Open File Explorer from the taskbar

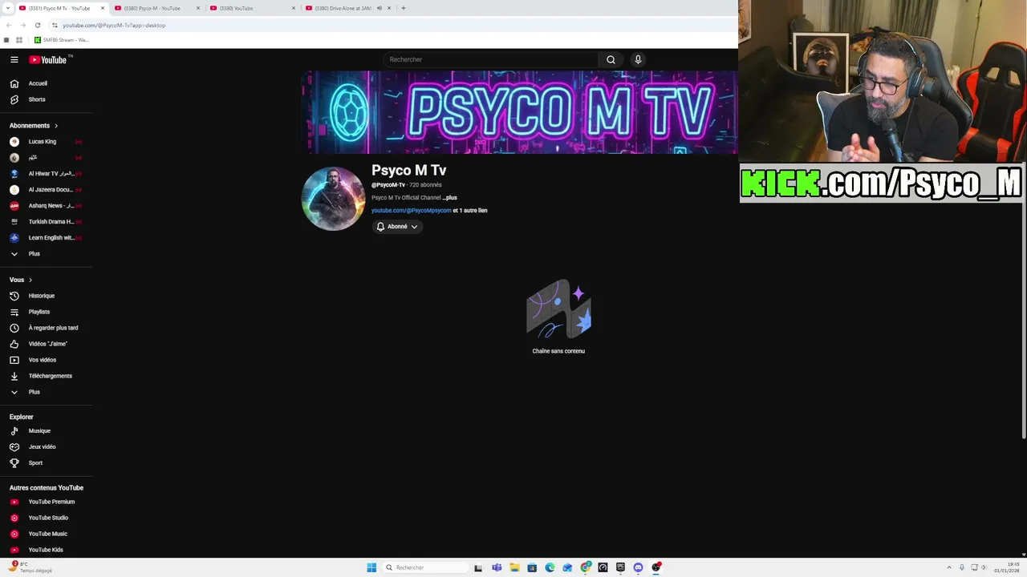(x=514, y=567)
